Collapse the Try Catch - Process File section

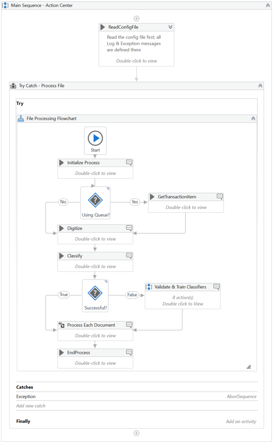[260, 85]
